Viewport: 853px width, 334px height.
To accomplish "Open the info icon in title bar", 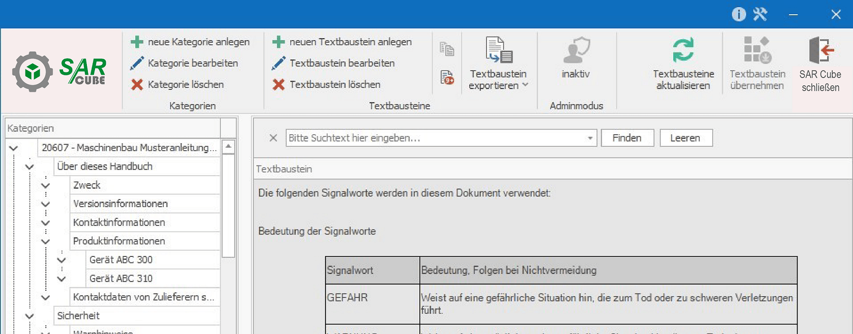I will coord(739,14).
